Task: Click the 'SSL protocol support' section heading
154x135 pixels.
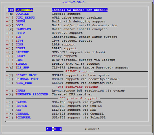Action: pos(79,98)
